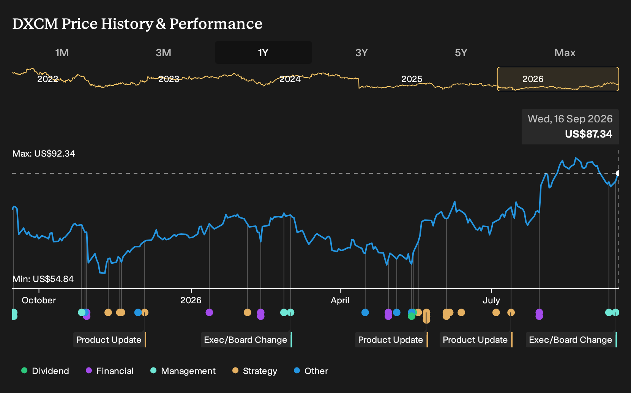
Task: Show the Max time range
Action: tap(565, 52)
